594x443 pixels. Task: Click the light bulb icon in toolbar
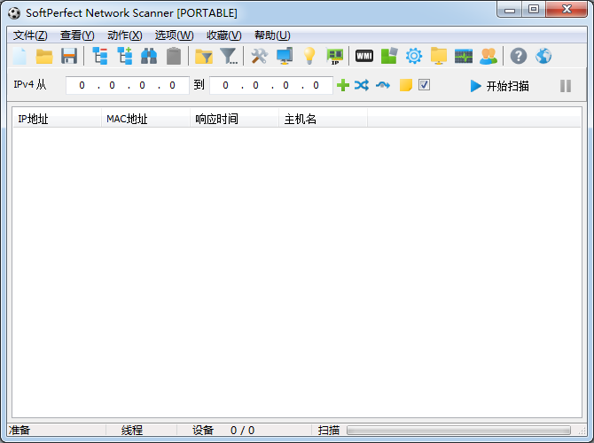(309, 57)
